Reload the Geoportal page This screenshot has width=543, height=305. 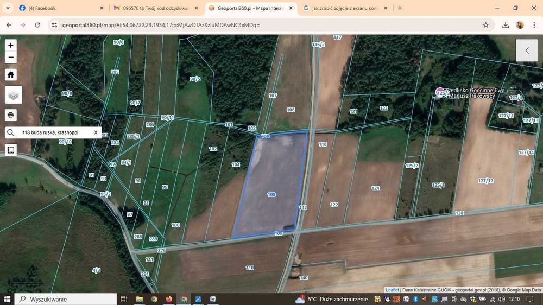click(x=37, y=25)
